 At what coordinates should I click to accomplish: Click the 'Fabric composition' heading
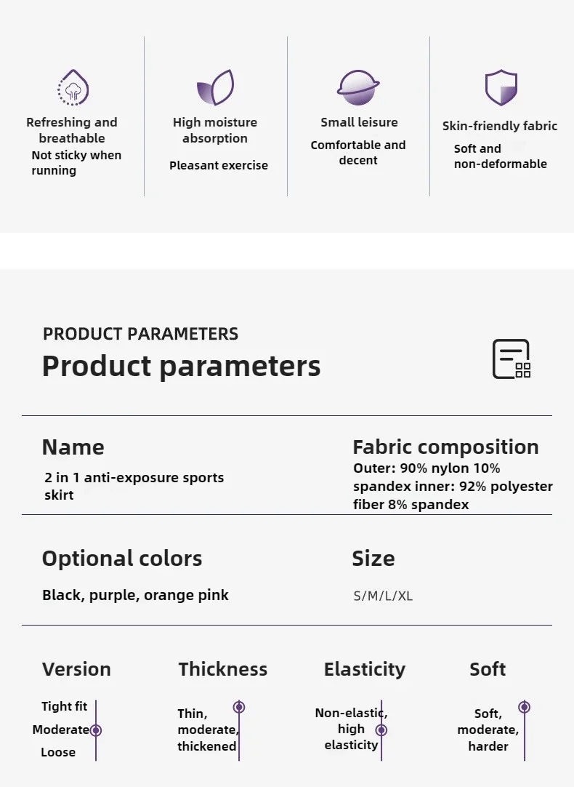tap(445, 447)
